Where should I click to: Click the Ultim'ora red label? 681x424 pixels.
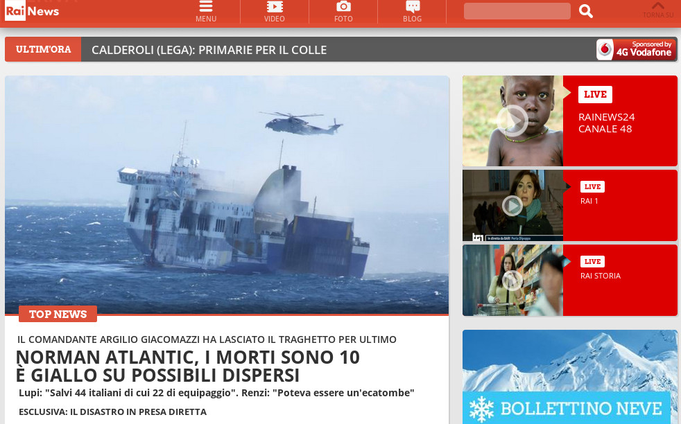43,49
